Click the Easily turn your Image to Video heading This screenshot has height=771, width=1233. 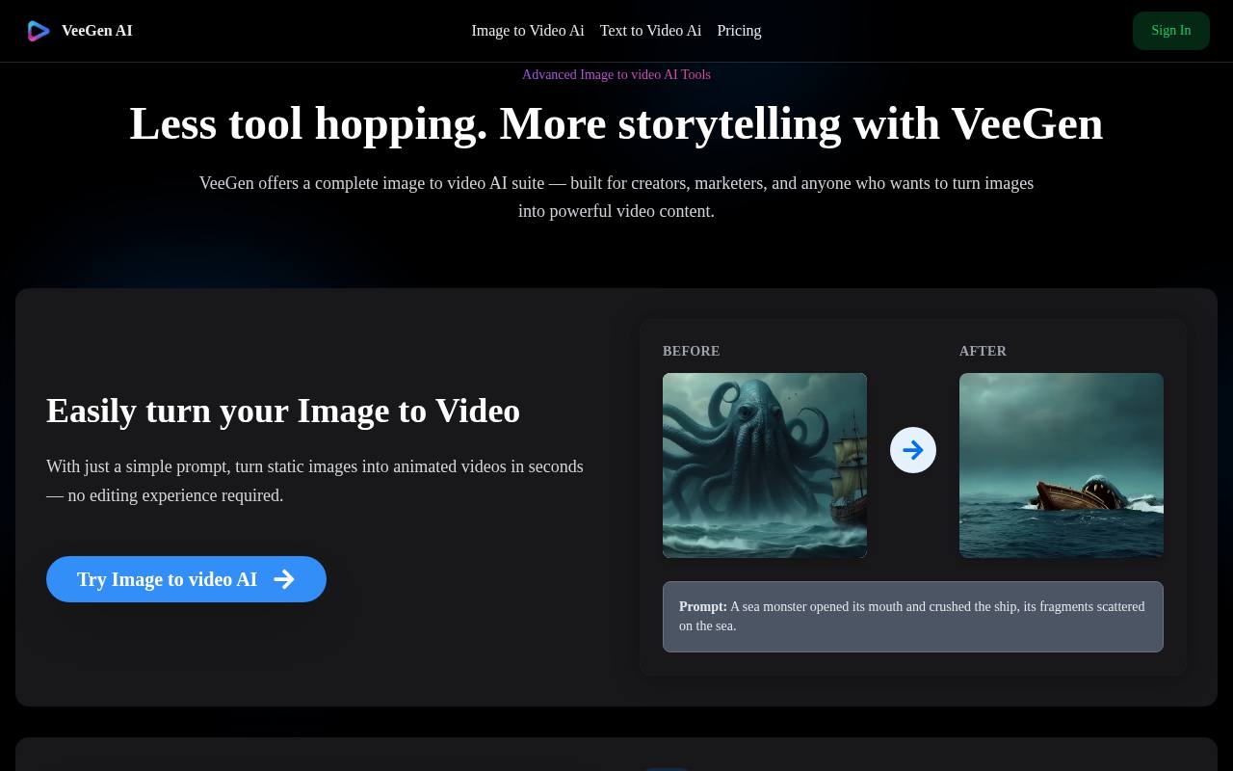click(x=283, y=411)
